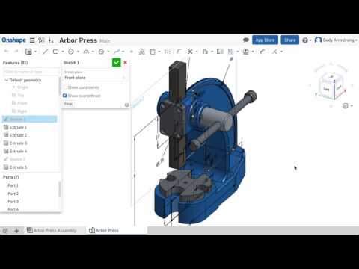The image size is (359, 269).
Task: Select Part 1 in the parts list
Action: point(13,185)
